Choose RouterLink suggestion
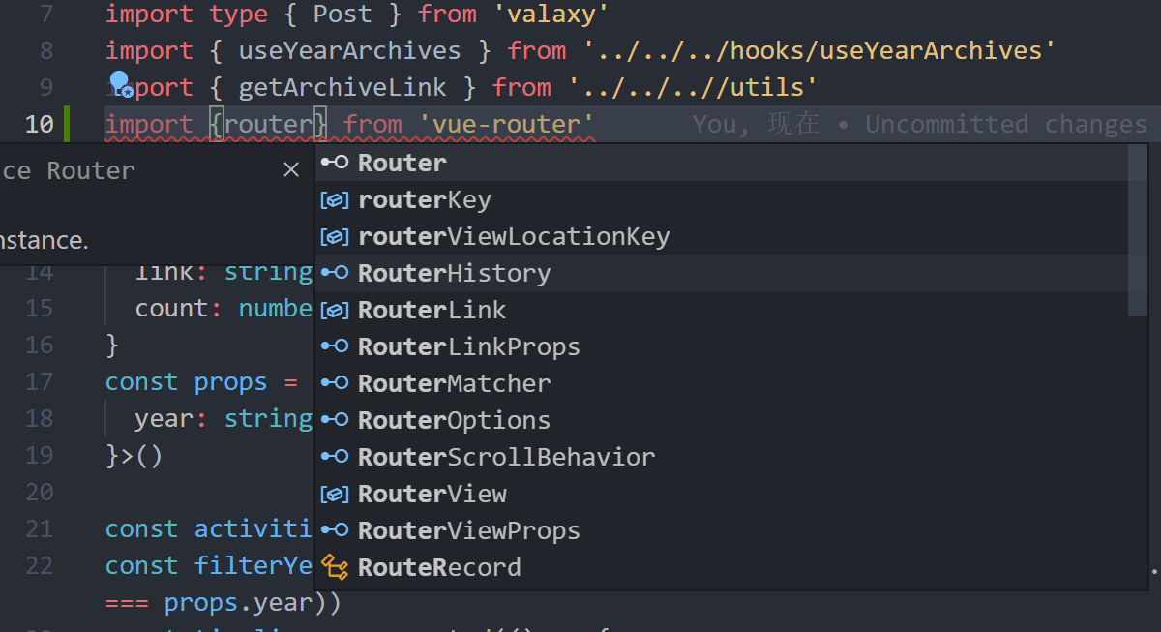 pyautogui.click(x=723, y=310)
